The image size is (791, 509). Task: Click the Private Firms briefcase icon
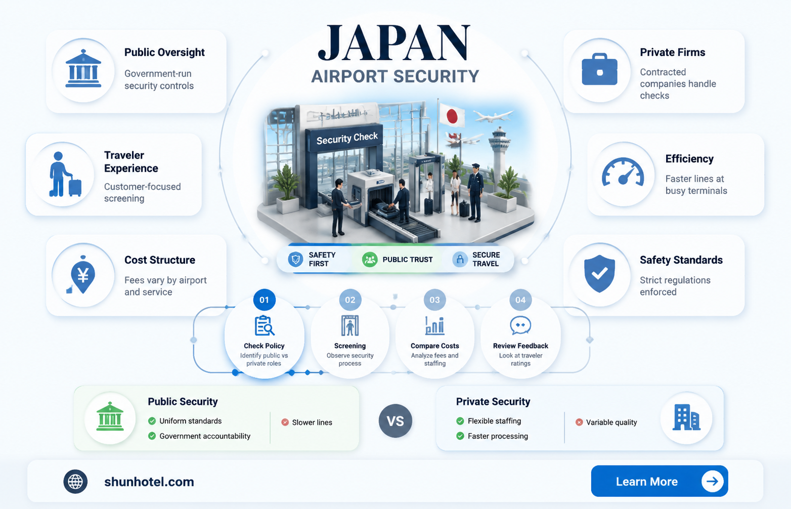pos(599,69)
